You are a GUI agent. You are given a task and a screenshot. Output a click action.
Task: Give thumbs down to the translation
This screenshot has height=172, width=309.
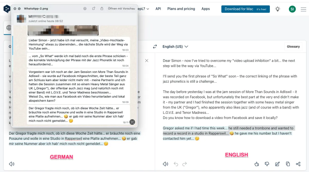(267, 164)
